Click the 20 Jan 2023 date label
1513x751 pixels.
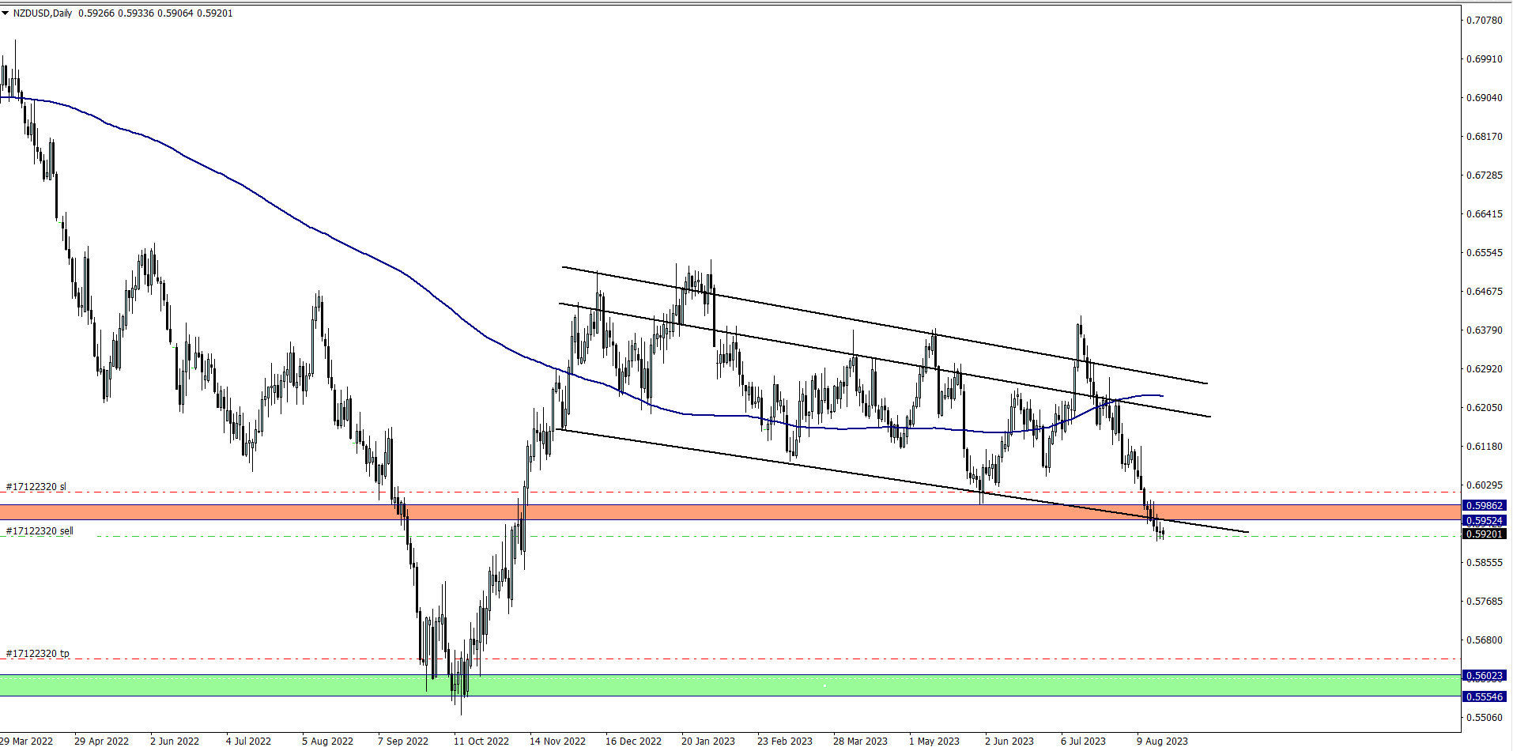point(708,741)
